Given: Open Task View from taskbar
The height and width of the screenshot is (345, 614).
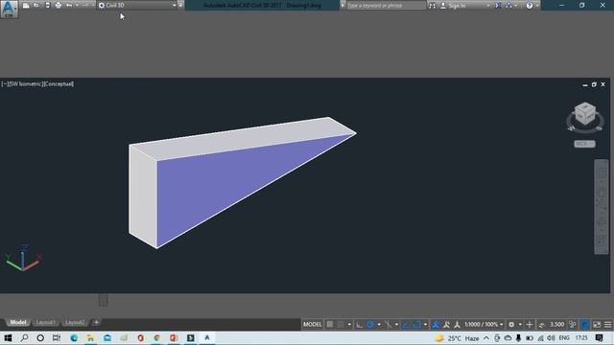Looking at the screenshot, I should coord(57,338).
